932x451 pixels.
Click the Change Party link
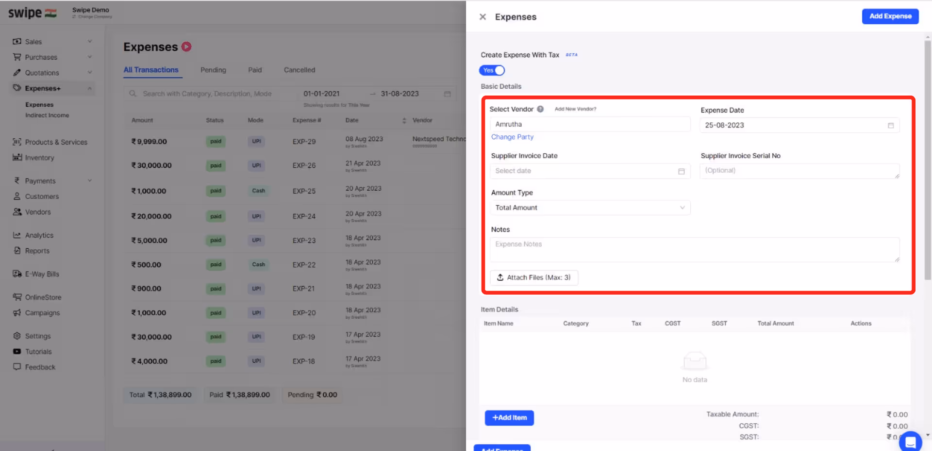pos(512,137)
